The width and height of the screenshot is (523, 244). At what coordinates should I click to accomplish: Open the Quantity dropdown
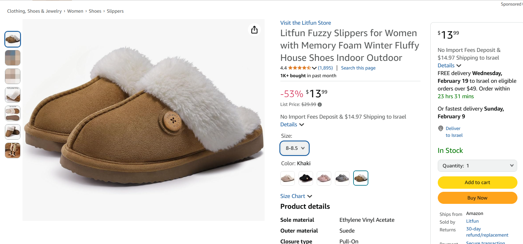(x=477, y=166)
